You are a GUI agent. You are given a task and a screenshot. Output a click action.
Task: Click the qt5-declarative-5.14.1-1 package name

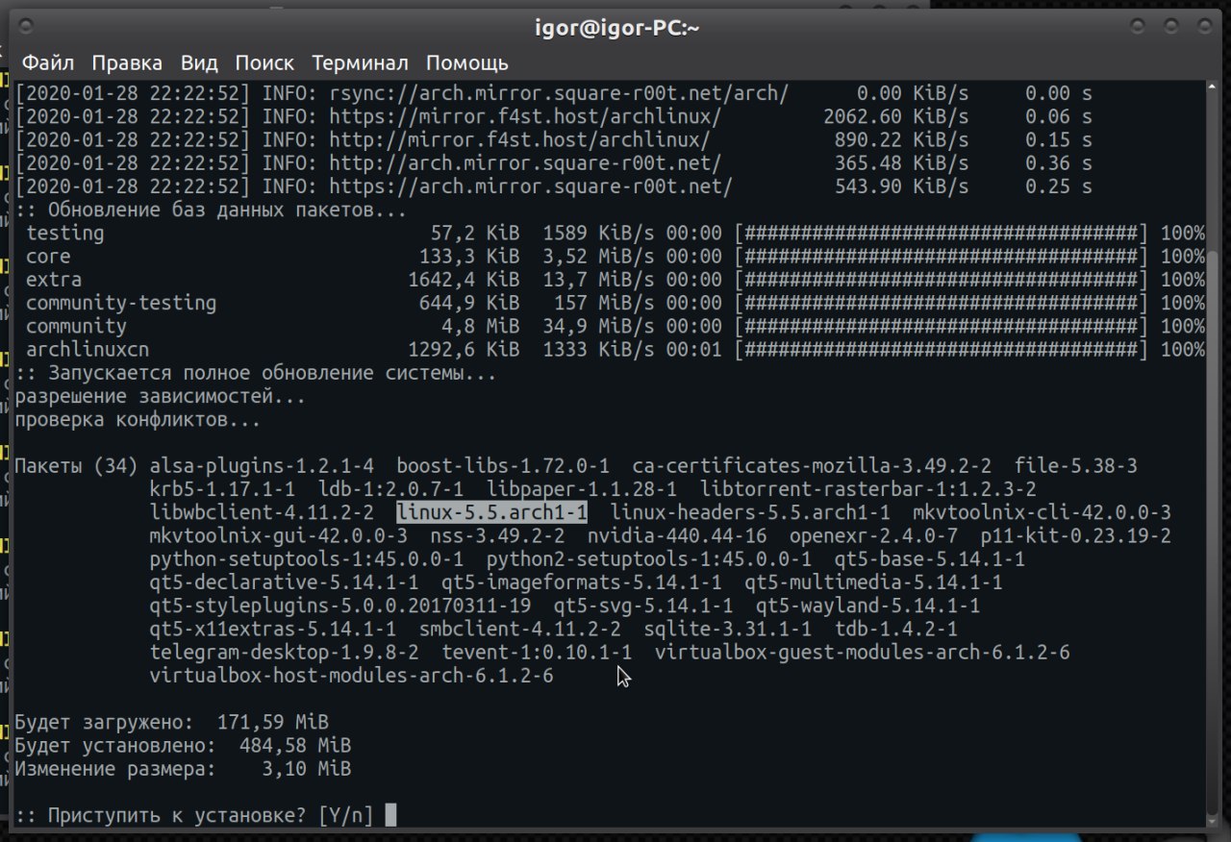click(284, 582)
